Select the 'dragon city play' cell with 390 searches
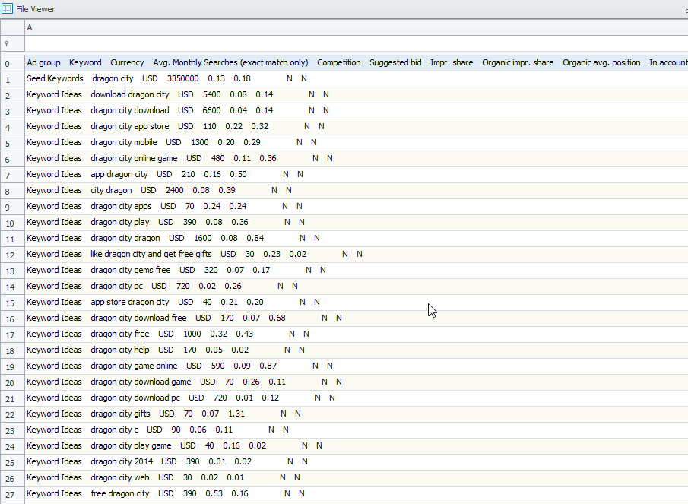Viewport: 688px width, 504px height. click(357, 223)
